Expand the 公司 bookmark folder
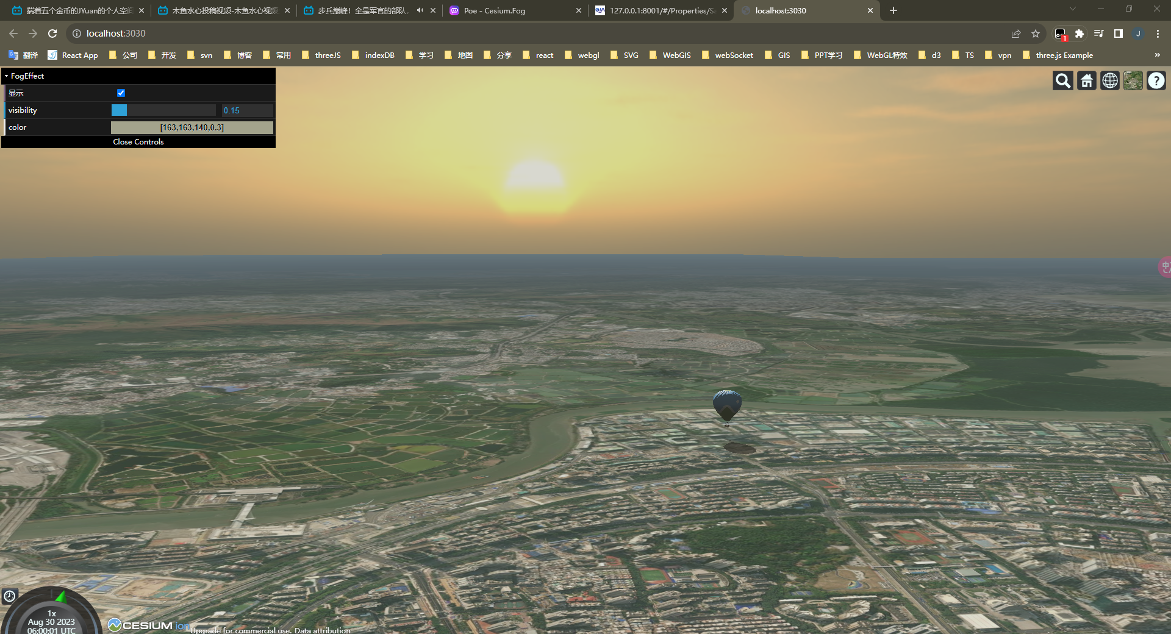This screenshot has width=1171, height=634. [123, 55]
